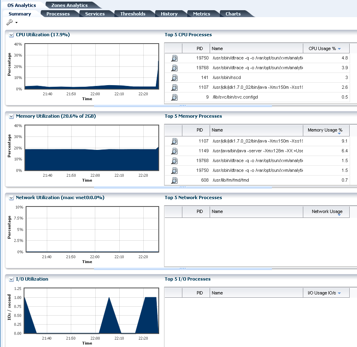Click PID header in I/O Processes table
The image size is (357, 347).
point(196,293)
